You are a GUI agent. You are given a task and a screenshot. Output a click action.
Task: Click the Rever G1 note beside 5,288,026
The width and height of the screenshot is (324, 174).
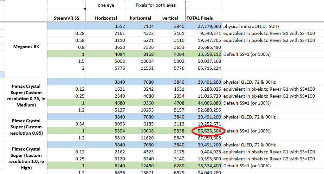pos(269,89)
